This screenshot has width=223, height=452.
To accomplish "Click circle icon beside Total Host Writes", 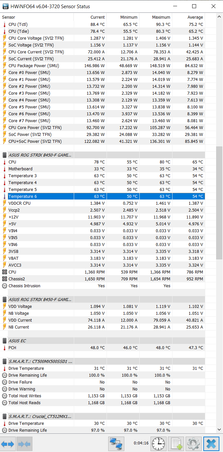I will pyautogui.click(x=5, y=396).
